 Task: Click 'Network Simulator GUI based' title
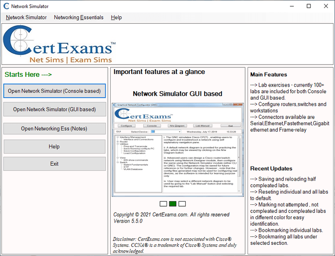(178, 94)
